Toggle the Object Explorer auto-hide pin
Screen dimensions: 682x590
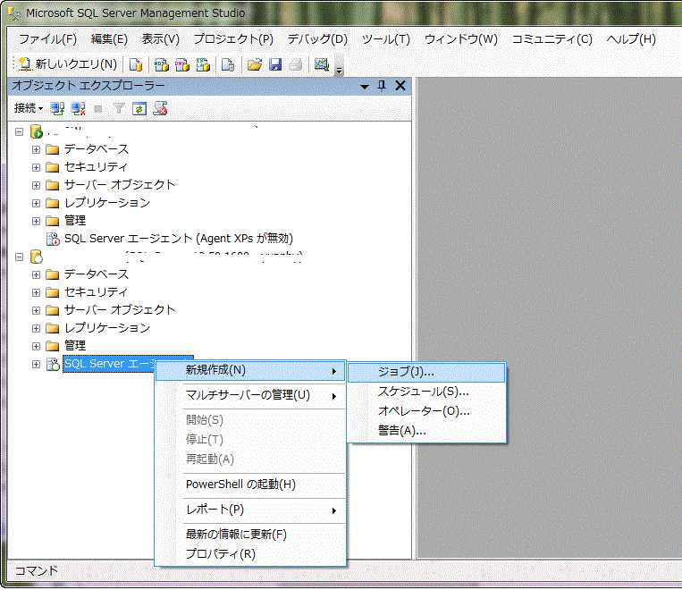tap(382, 86)
